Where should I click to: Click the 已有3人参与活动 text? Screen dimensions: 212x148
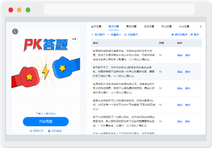tap(46, 114)
